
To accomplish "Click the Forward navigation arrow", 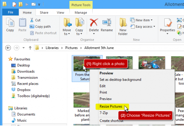I will click(16, 48).
